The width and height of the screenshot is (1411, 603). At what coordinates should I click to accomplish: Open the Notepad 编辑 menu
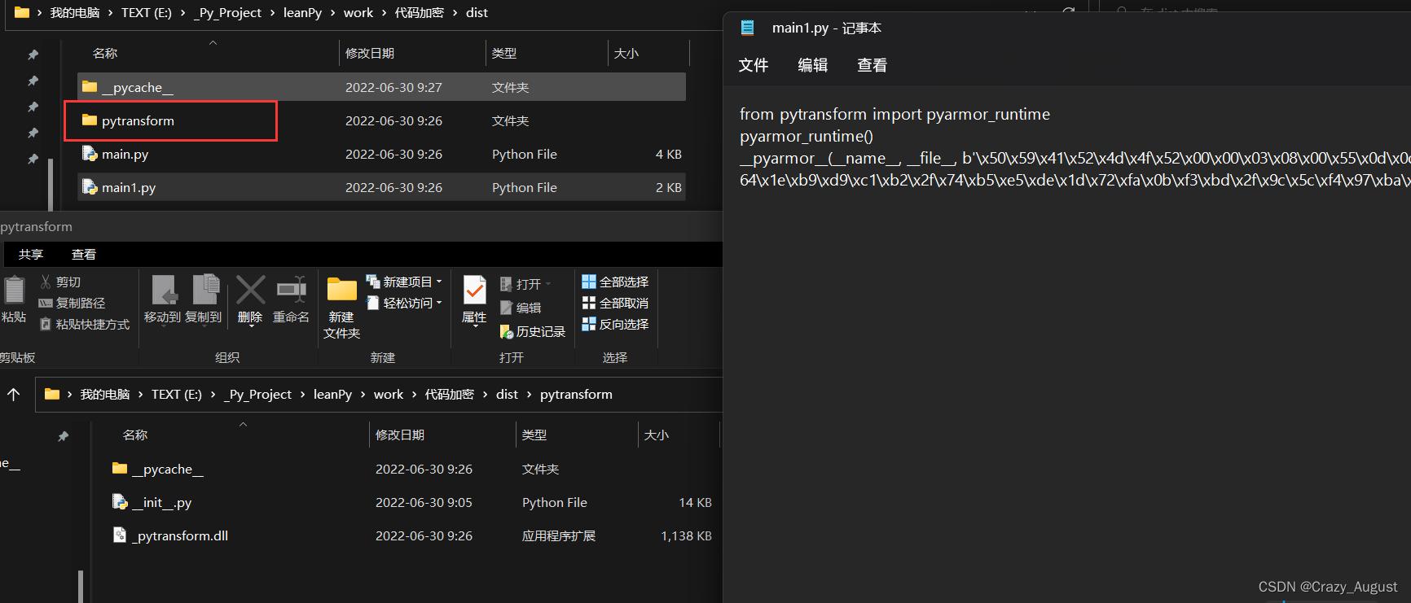[x=812, y=65]
